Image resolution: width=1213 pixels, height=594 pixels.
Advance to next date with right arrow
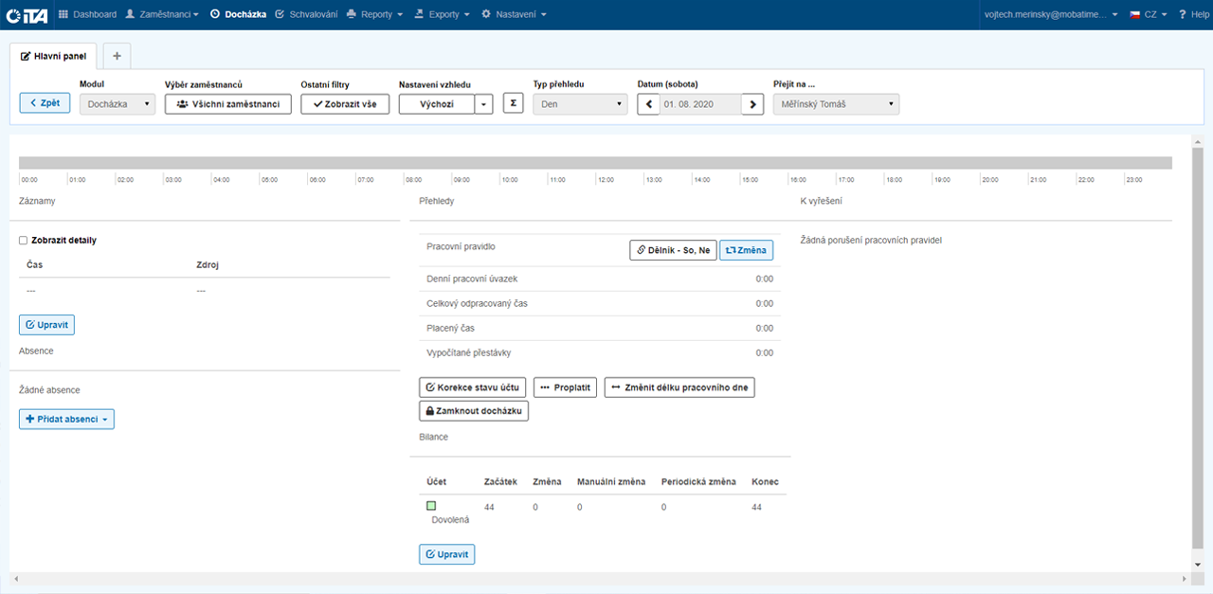[x=752, y=104]
